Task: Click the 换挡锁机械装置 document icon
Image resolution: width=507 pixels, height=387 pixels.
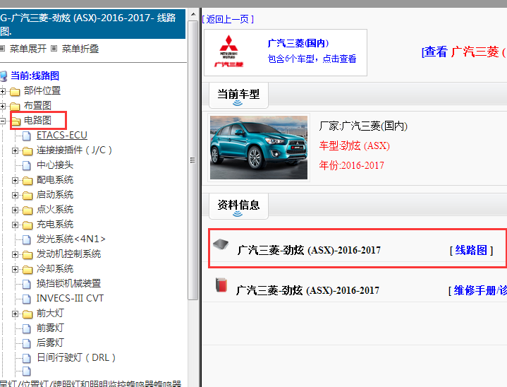Action: point(27,285)
